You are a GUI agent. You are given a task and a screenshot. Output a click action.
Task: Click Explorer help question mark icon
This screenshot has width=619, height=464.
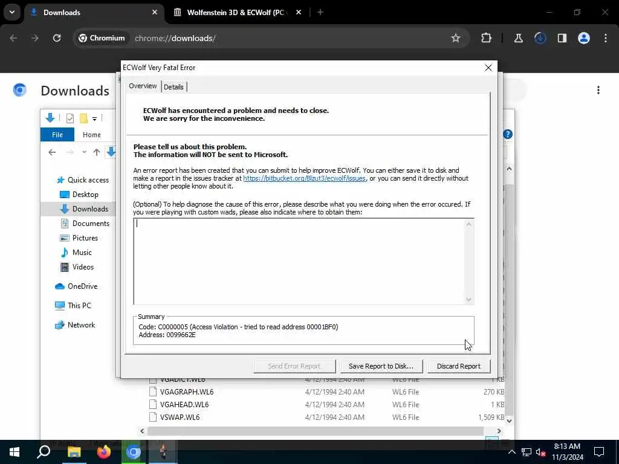508,135
